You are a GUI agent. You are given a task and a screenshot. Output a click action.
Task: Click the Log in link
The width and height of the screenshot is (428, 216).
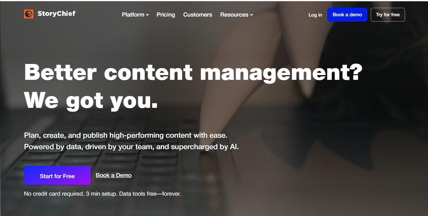click(315, 15)
